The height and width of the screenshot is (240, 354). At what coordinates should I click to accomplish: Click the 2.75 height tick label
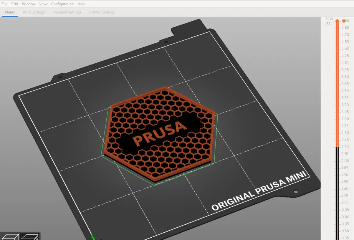(345, 126)
